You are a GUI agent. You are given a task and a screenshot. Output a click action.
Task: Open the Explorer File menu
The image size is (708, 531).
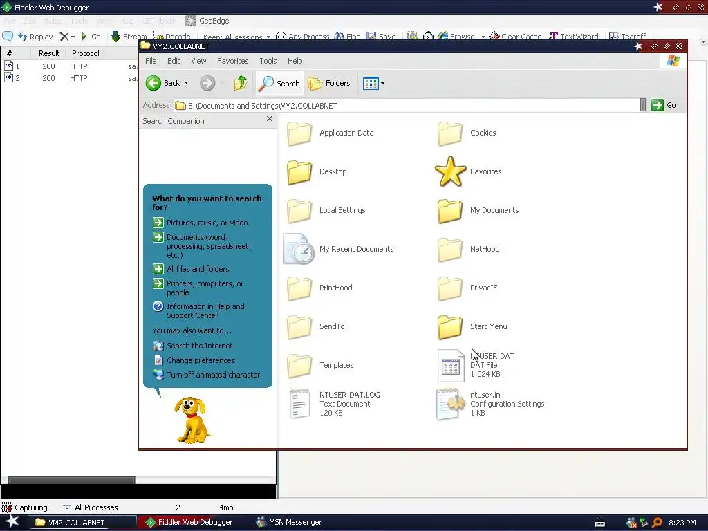[x=151, y=61]
